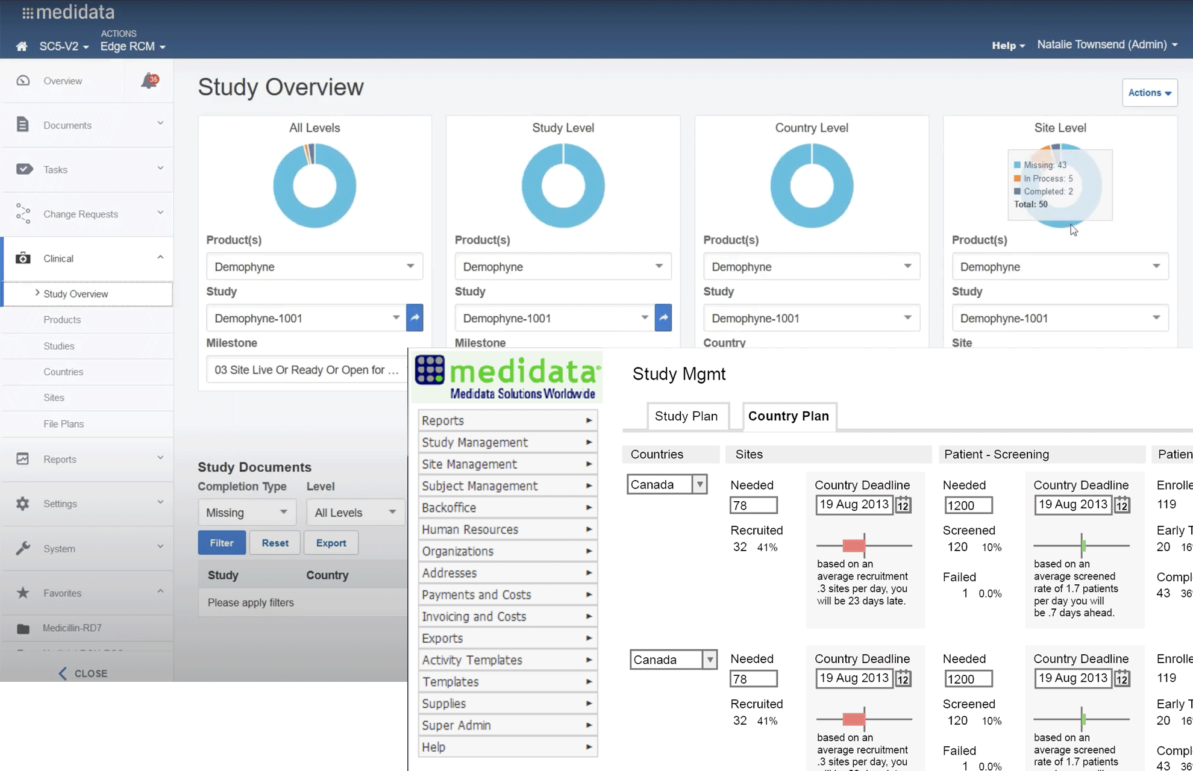Open Level All Levels dropdown
Screen dimensions: 1193x771
point(355,512)
